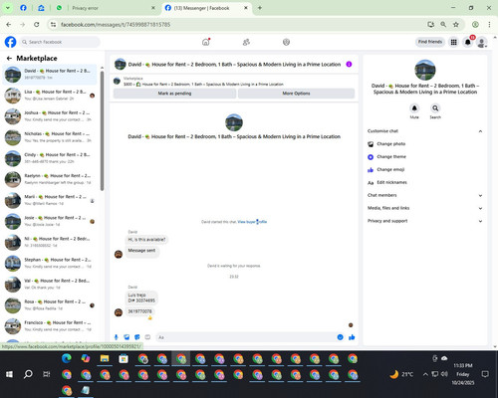Click the Search Facebook field
The height and width of the screenshot is (398, 498).
pyautogui.click(x=60, y=42)
